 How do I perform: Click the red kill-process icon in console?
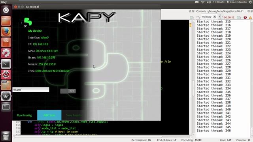click(x=245, y=17)
